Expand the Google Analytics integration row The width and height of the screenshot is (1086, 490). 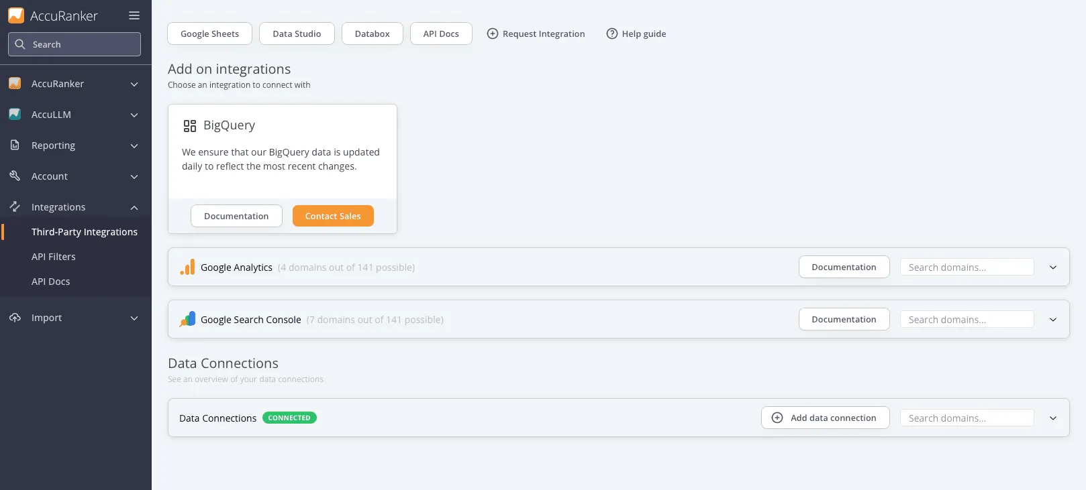1052,267
